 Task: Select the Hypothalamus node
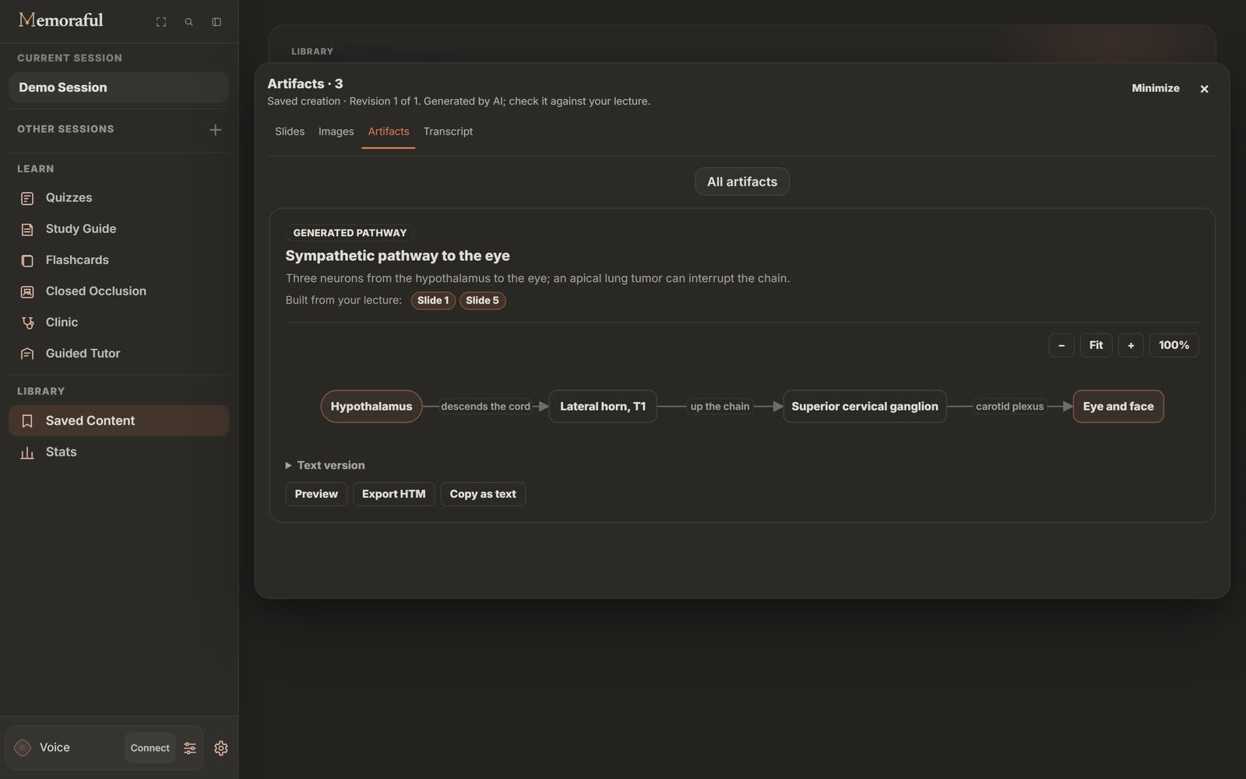(x=371, y=407)
